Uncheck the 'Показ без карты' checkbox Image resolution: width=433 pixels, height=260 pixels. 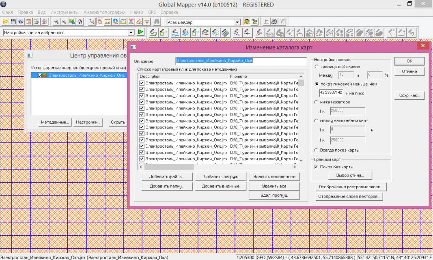tap(317, 167)
